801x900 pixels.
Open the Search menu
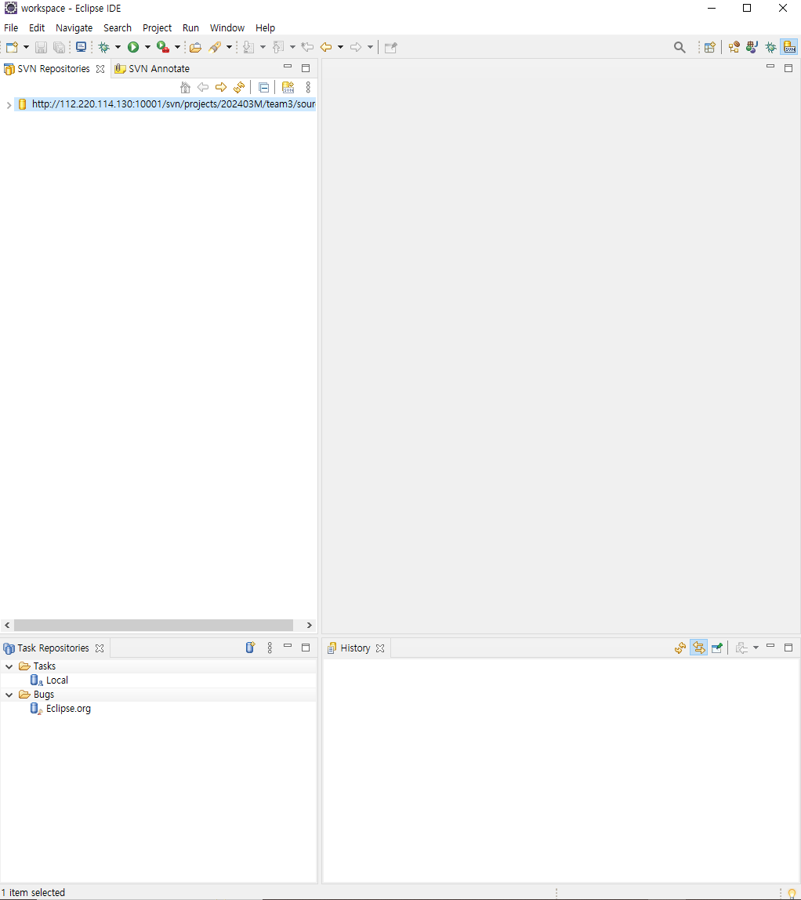pos(117,27)
